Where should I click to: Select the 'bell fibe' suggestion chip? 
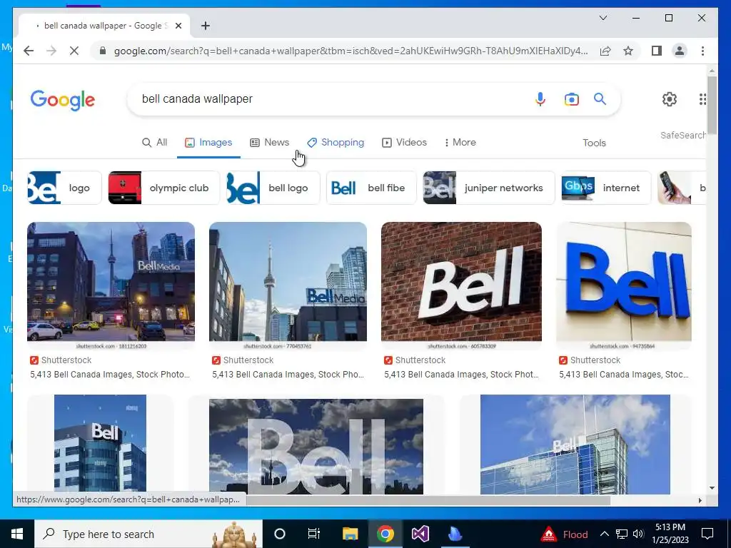pyautogui.click(x=371, y=188)
